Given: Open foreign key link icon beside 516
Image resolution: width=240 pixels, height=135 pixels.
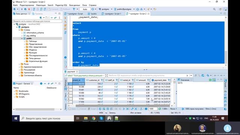Looking at the screenshot, I should click(x=102, y=84).
